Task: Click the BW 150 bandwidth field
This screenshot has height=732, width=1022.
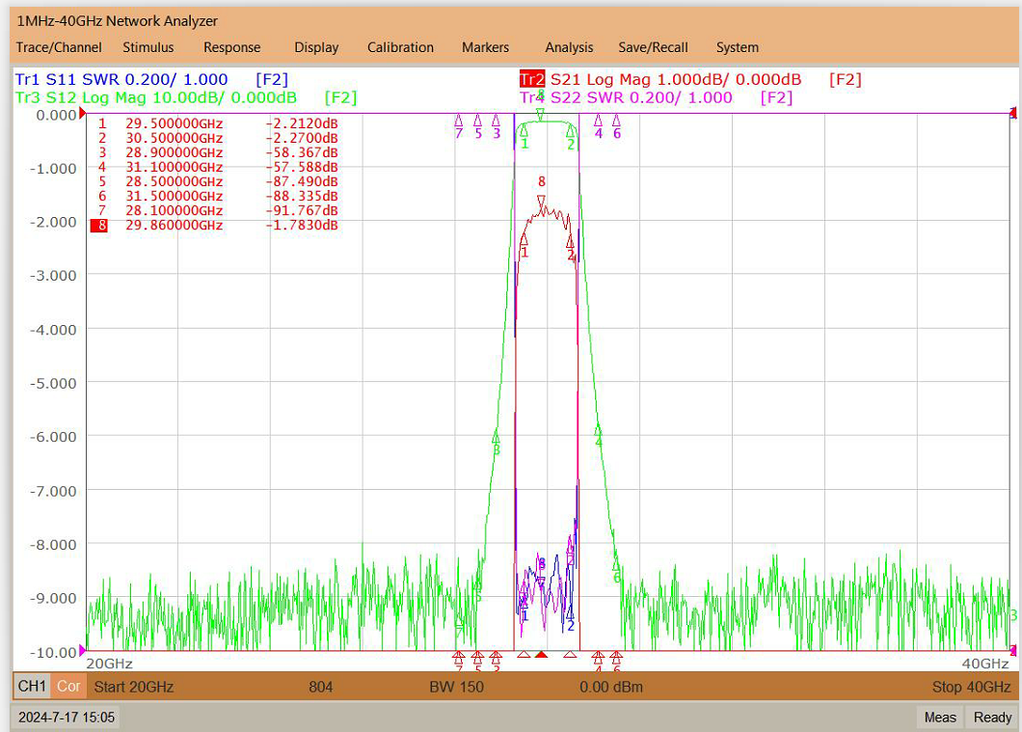Action: click(x=456, y=687)
